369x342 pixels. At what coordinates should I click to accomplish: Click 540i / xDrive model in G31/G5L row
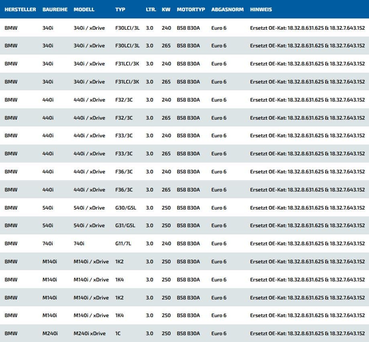tap(89, 225)
